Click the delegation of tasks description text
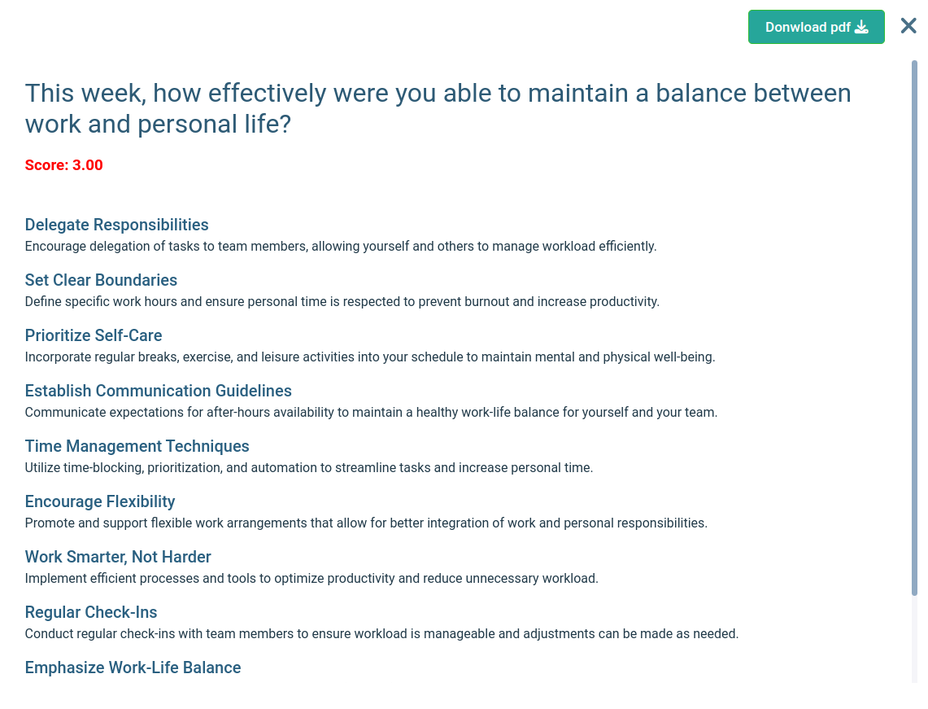 (341, 247)
